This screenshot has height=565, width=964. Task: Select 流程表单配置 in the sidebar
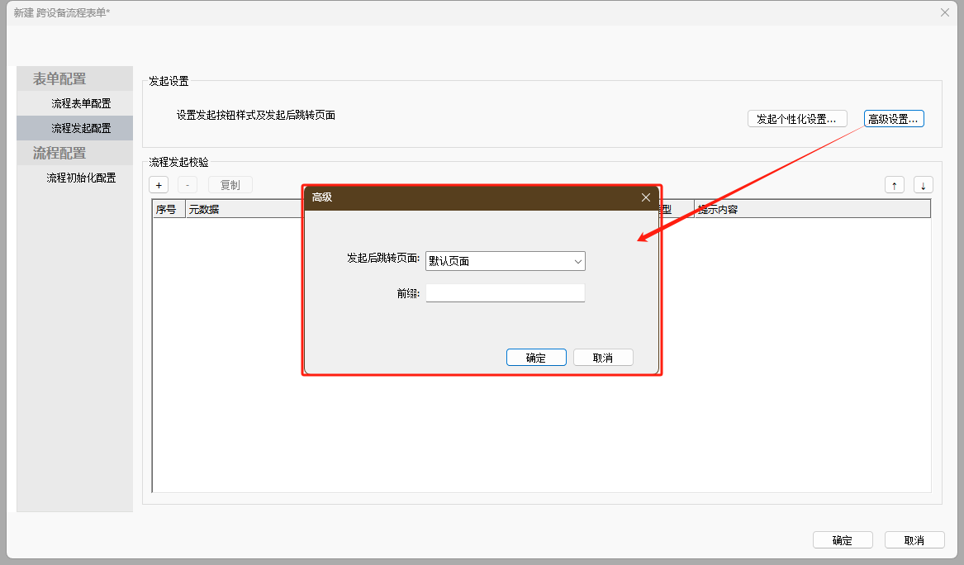[81, 103]
